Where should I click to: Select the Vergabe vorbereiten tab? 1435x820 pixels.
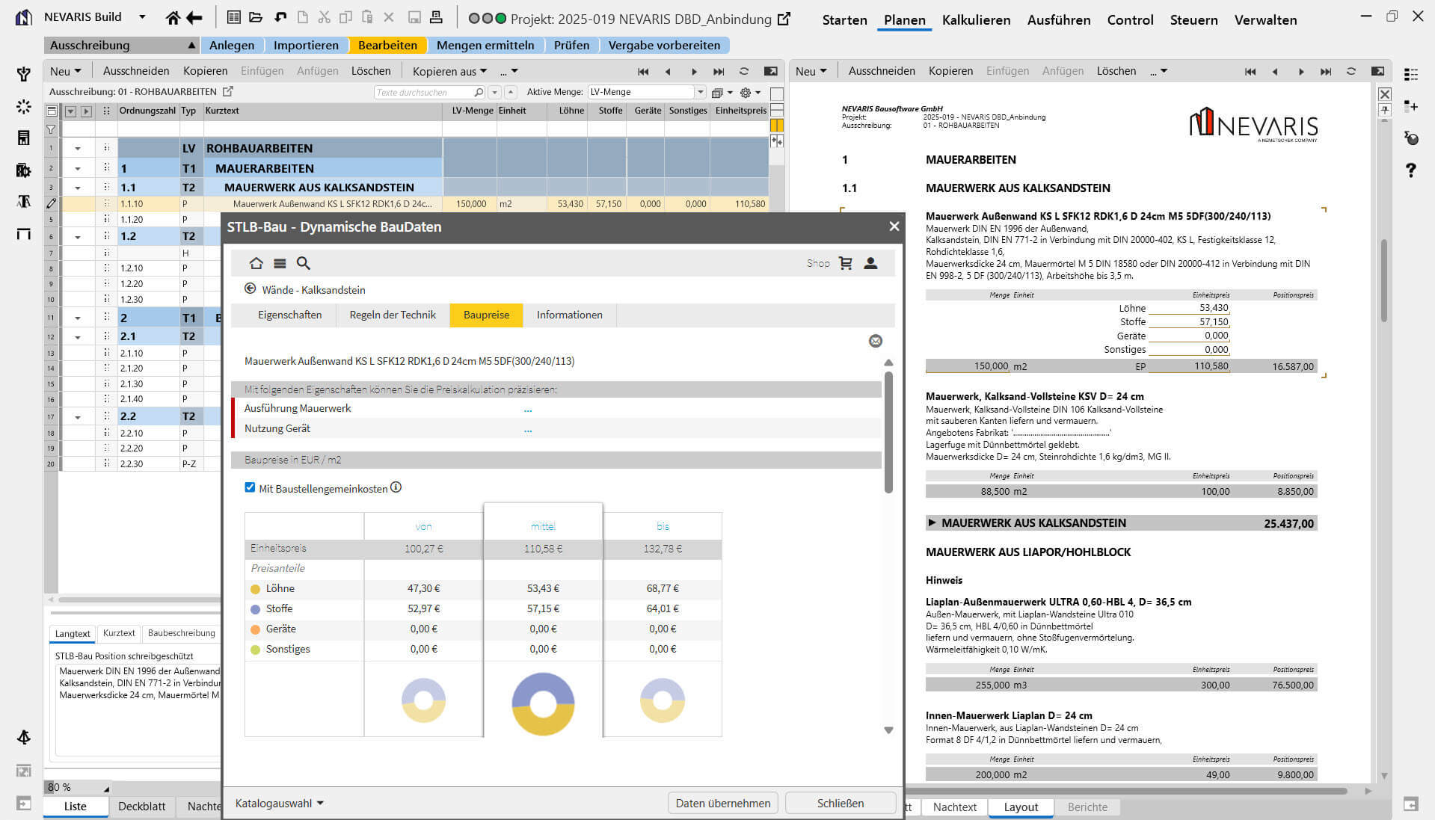coord(664,45)
